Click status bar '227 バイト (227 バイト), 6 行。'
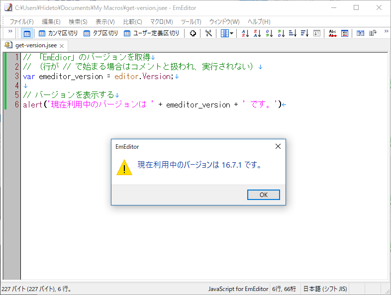Image resolution: width=391 pixels, height=295 pixels. pyautogui.click(x=37, y=289)
